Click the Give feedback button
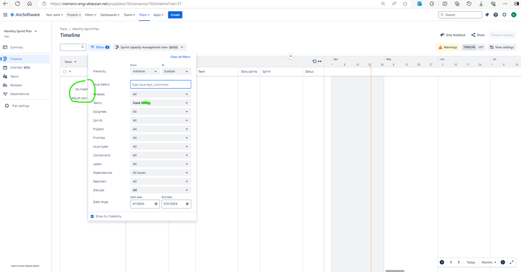 point(453,35)
